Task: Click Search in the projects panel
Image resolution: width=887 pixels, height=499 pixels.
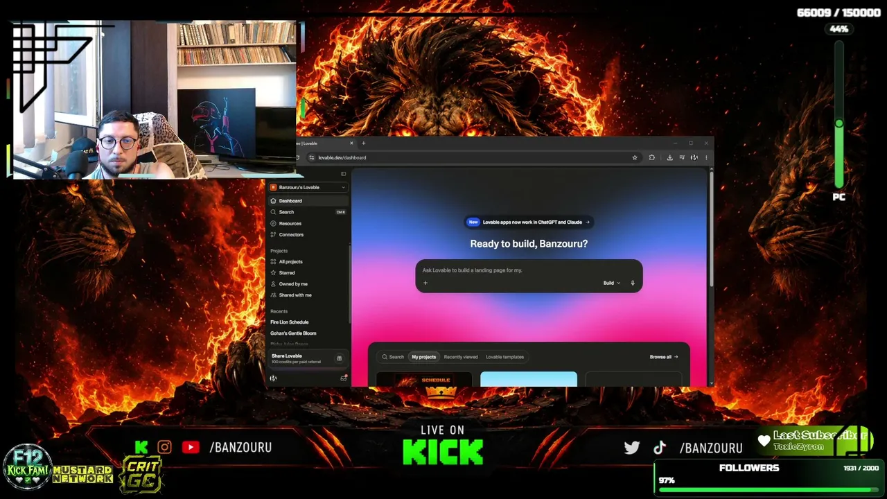Action: [x=393, y=357]
